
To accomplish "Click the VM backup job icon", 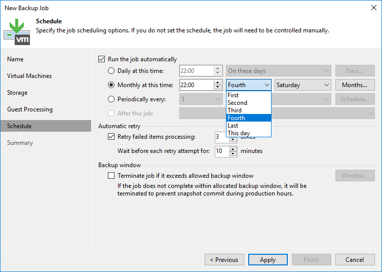I will point(17,30).
